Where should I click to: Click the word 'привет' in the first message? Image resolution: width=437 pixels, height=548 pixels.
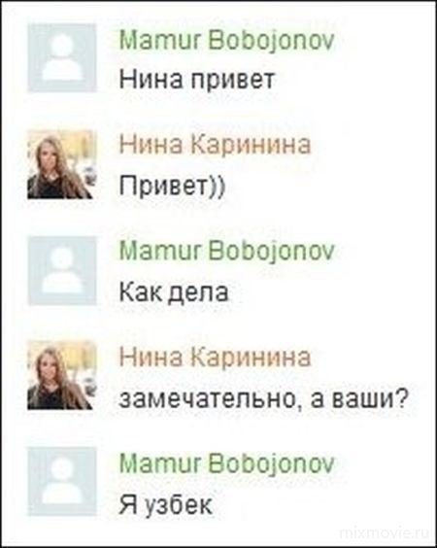233,81
